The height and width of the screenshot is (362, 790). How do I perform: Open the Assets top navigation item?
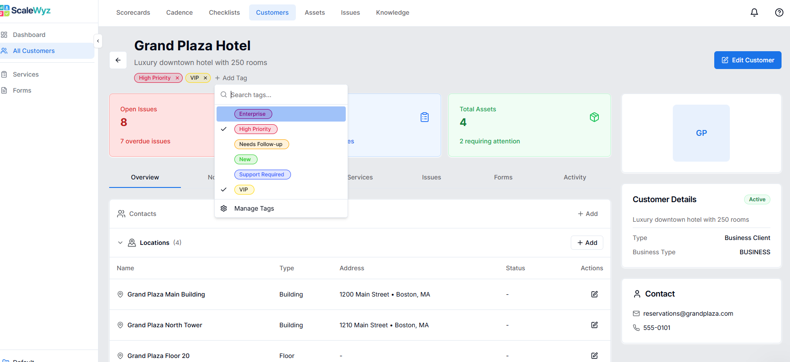[x=315, y=12]
